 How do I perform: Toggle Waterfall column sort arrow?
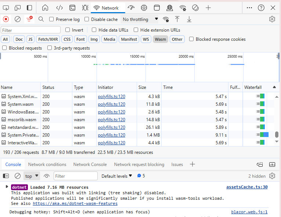coord(274,87)
